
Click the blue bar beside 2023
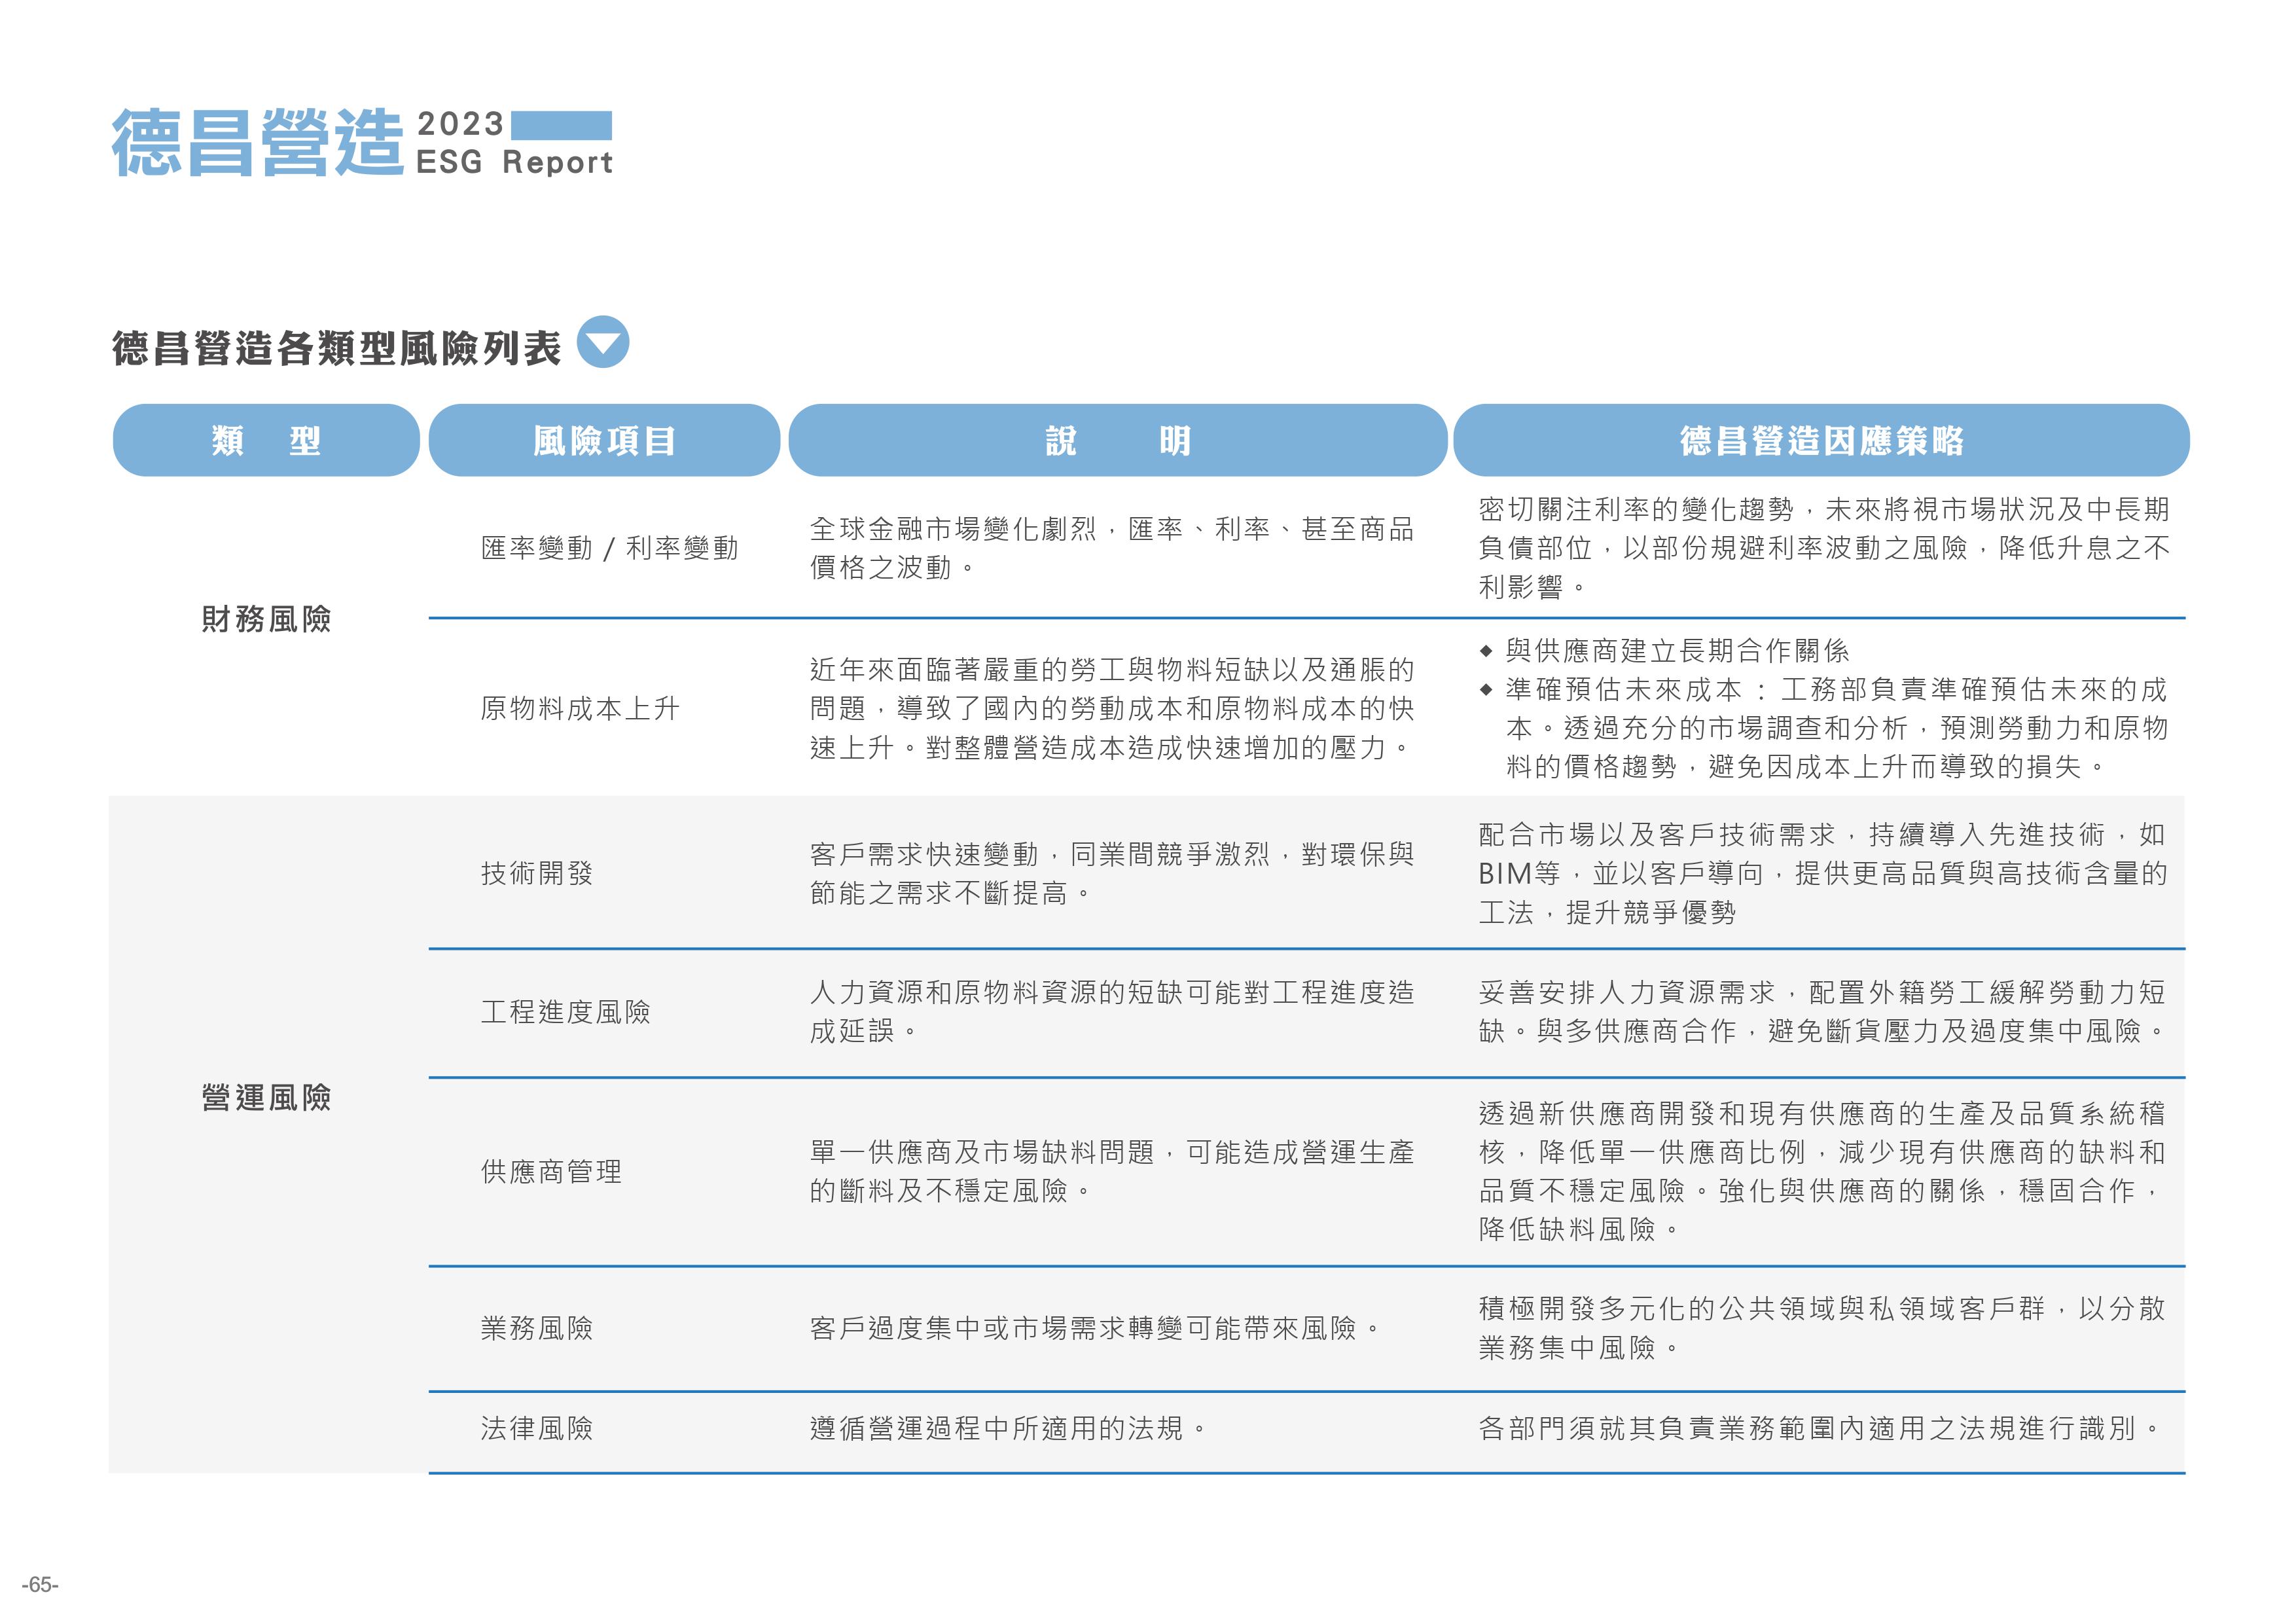click(x=561, y=125)
